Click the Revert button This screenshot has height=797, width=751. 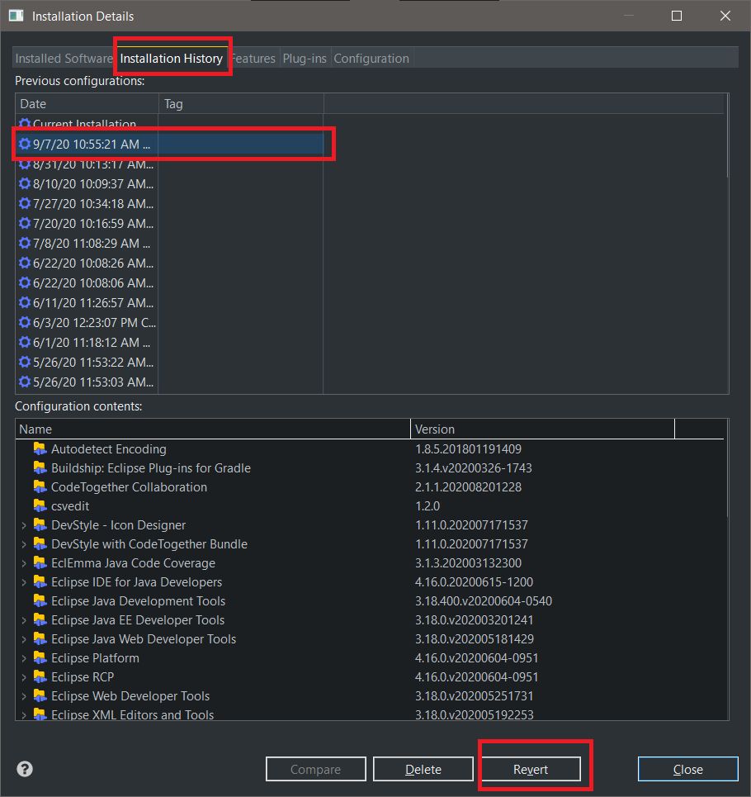point(531,769)
